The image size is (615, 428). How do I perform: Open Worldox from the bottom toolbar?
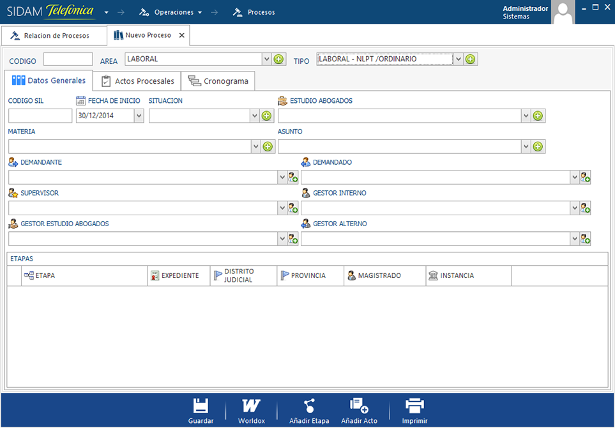[251, 406]
